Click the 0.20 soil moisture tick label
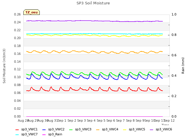Image resolution: width=187 pixels, height=140 pixels. pos(18,38)
